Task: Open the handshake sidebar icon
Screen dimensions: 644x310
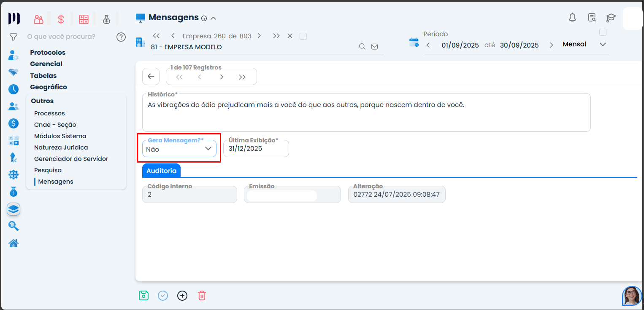Action: (14, 72)
